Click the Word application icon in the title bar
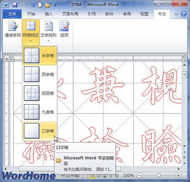This screenshot has height=182, width=190. [6, 5]
